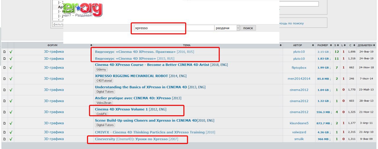Screen dimensions: 378x149
Task: Click the green checkmark in the XPresso. Практика row
Action: (11, 51)
